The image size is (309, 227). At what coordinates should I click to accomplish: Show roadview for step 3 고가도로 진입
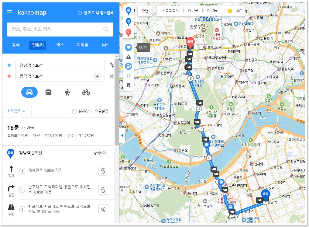click(103, 209)
